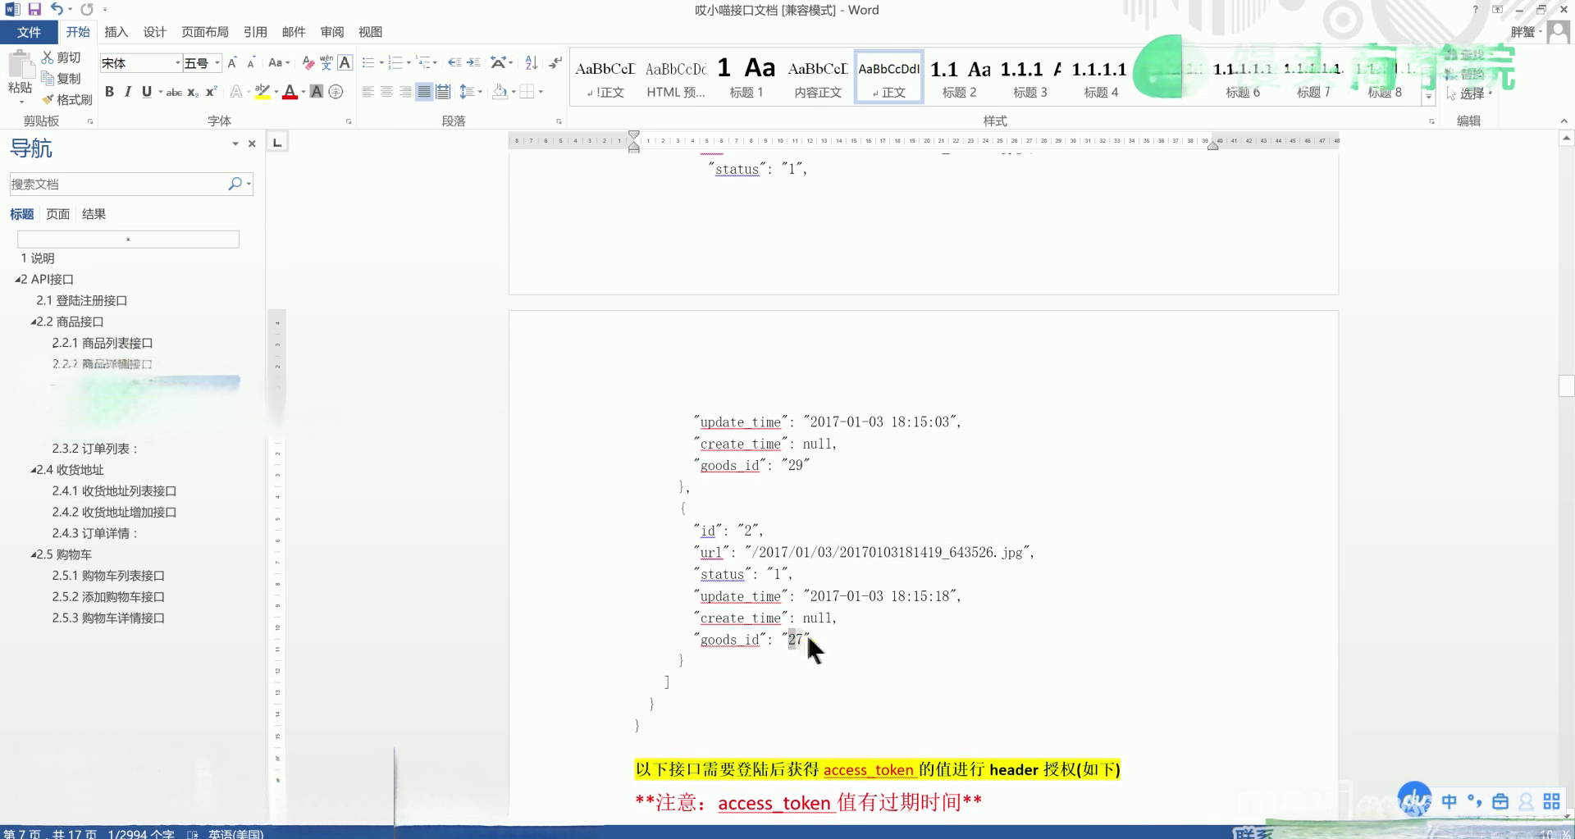Viewport: 1575px width, 839px height.
Task: Open highlight color dropdown arrow
Action: [276, 92]
